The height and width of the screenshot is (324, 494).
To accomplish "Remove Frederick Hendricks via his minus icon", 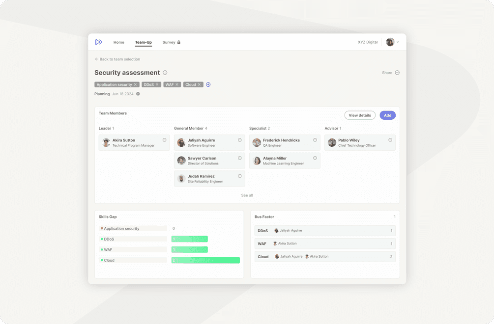I will tap(315, 139).
